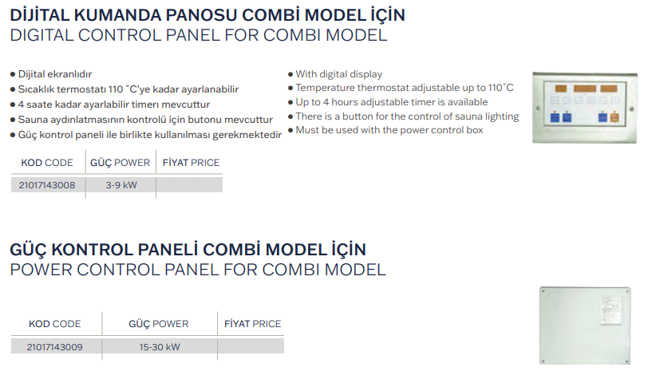Select product code 21017143009
648x375 pixels.
[54, 347]
